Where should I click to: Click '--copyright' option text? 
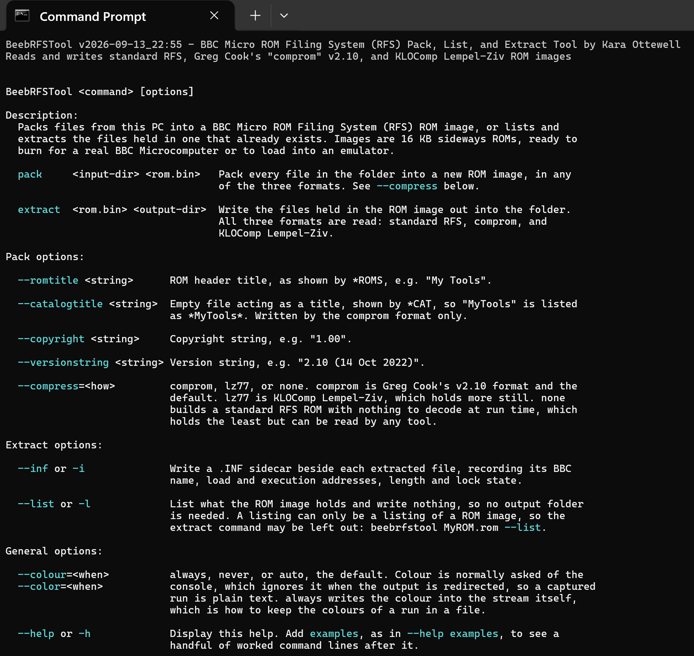click(51, 339)
